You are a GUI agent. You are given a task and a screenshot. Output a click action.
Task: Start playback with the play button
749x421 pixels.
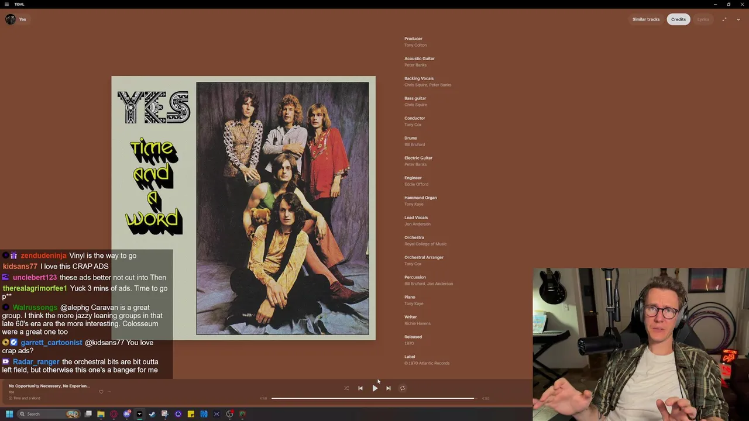pyautogui.click(x=375, y=388)
